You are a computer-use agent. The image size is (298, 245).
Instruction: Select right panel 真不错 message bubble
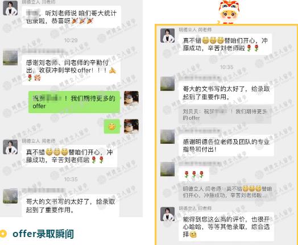point(225,44)
